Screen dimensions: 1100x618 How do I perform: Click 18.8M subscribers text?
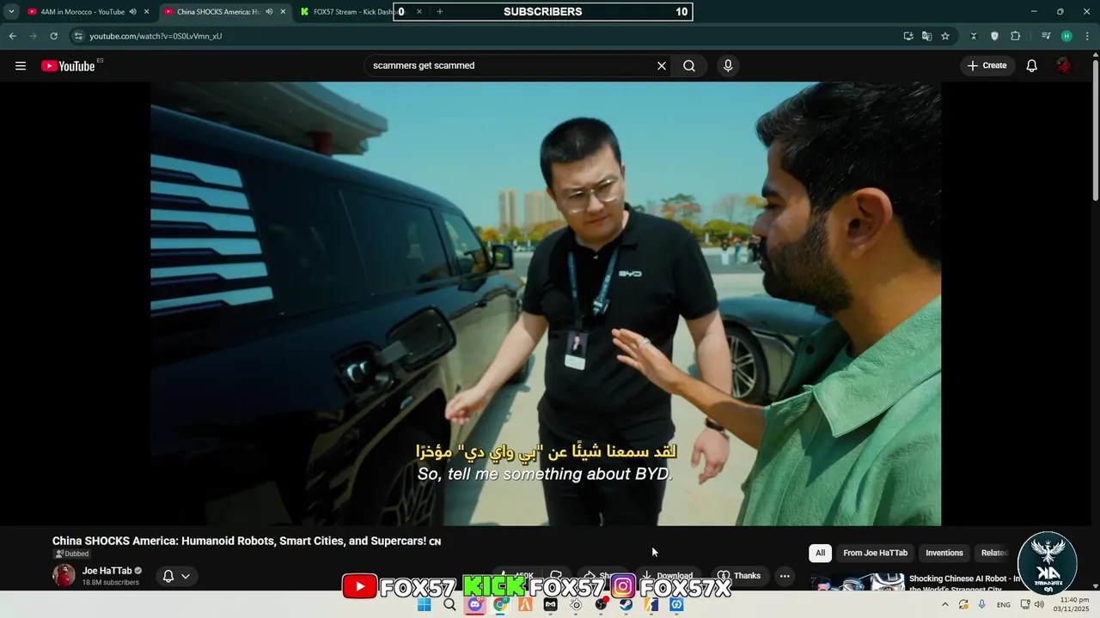point(111,583)
